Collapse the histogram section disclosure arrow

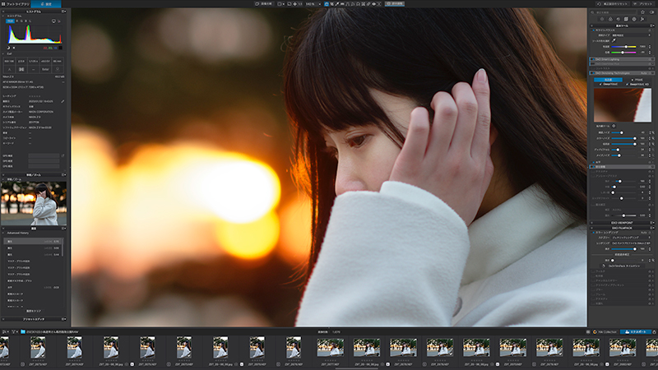tap(3, 16)
